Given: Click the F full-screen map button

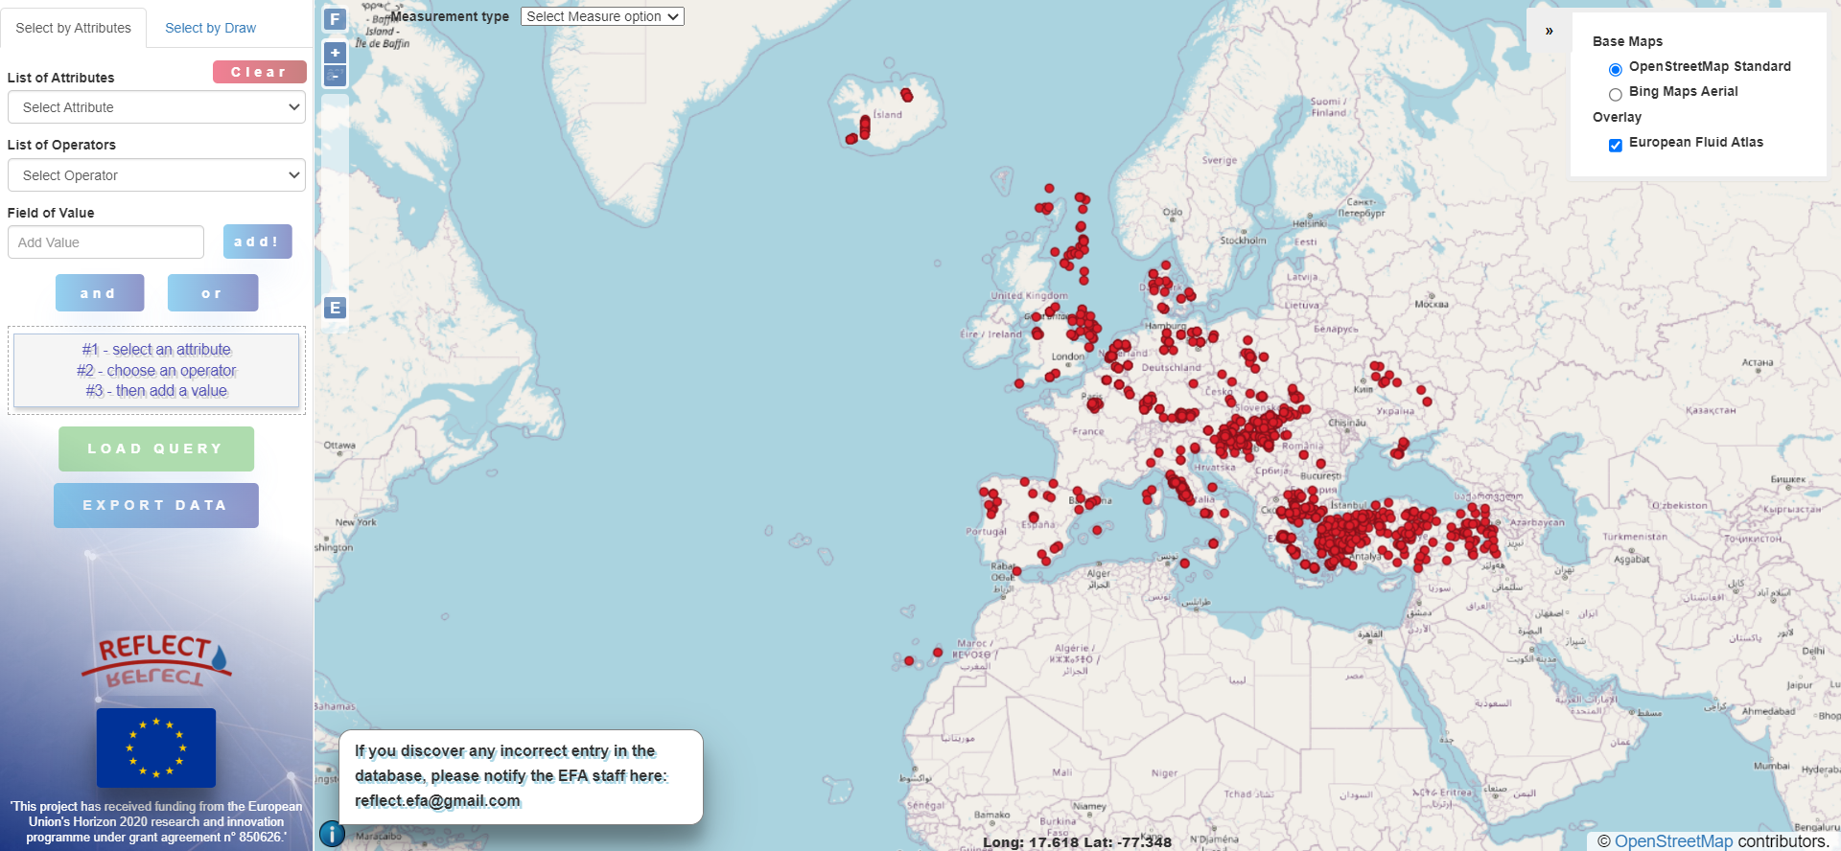Looking at the screenshot, I should point(335,19).
